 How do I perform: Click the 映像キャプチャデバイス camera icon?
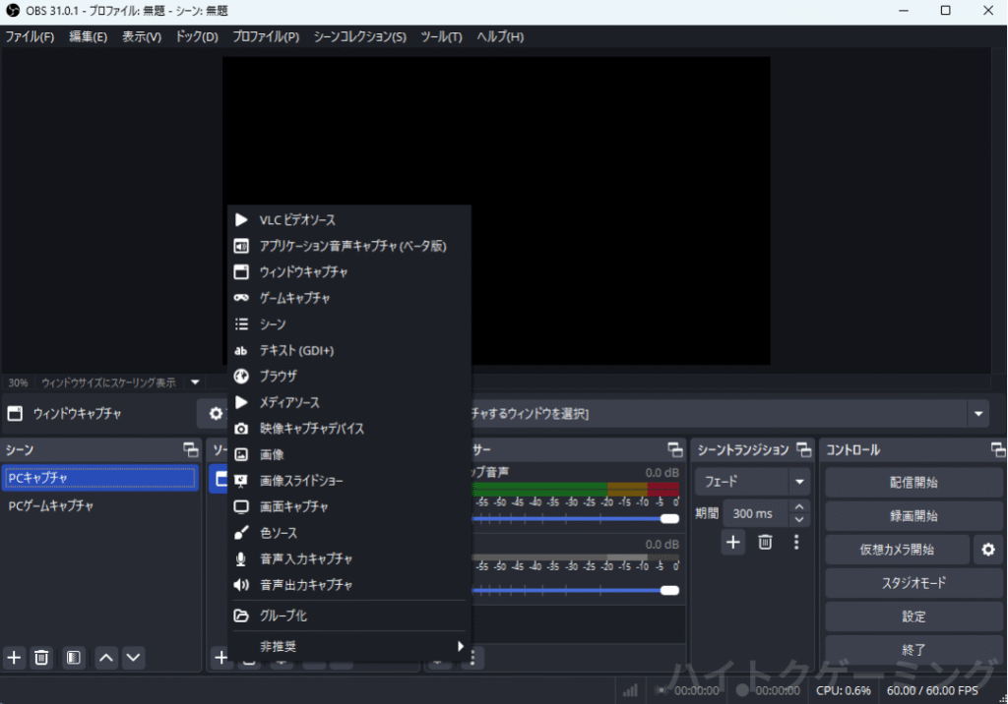coord(241,429)
